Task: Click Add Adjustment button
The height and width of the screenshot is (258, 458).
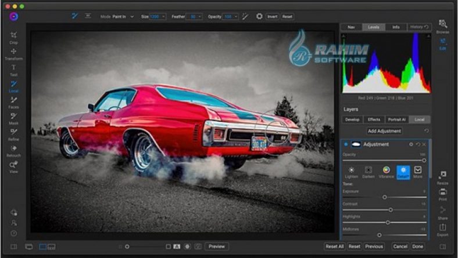Action: (x=384, y=131)
